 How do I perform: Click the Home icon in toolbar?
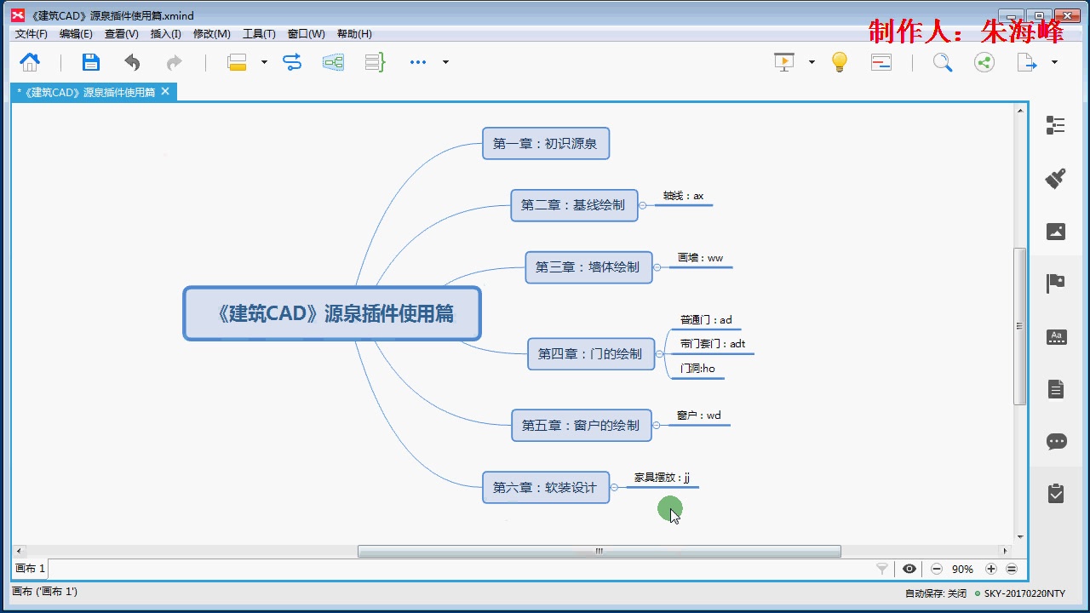(x=30, y=62)
